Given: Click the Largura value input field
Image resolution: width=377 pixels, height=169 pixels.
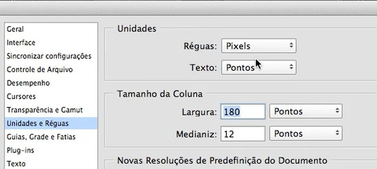Looking at the screenshot, I should click(x=243, y=111).
